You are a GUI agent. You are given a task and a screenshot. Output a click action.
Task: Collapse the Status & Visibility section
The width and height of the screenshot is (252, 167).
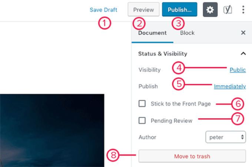coord(243,53)
